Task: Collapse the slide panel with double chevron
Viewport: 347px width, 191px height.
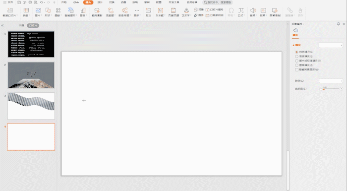Action: (x=2, y=25)
